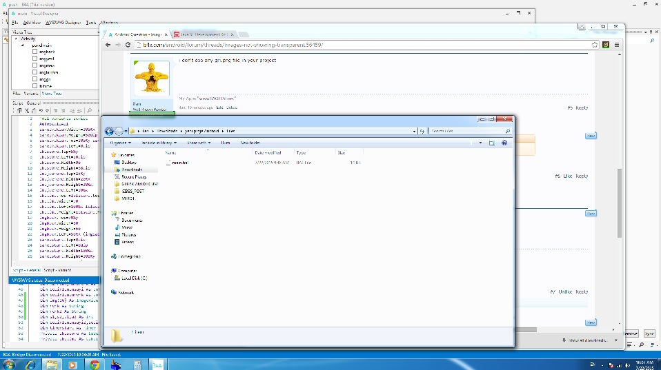This screenshot has height=370, width=661.
Task: Toggle the Explorer preview pane icon
Action: 491,143
